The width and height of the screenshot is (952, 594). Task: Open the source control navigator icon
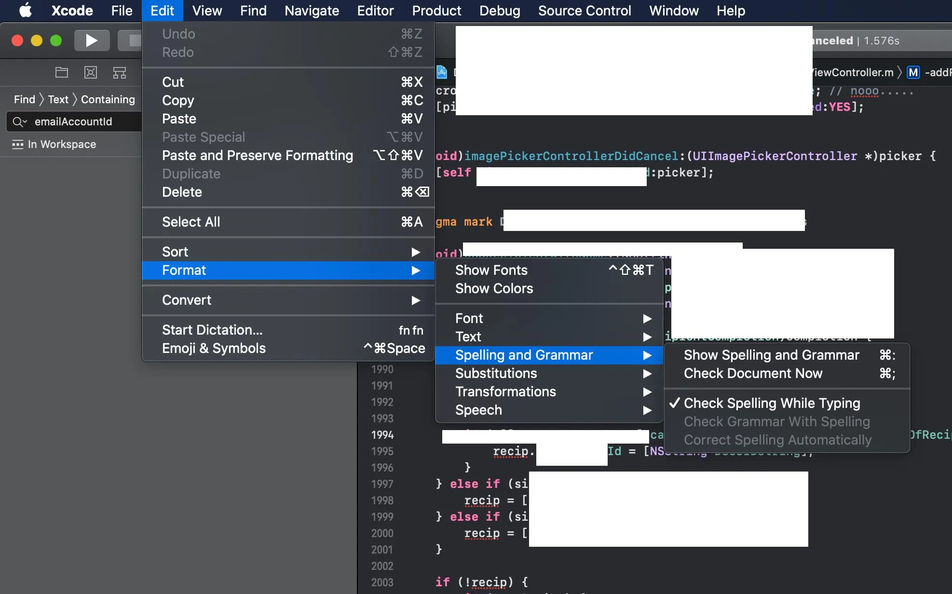point(91,73)
